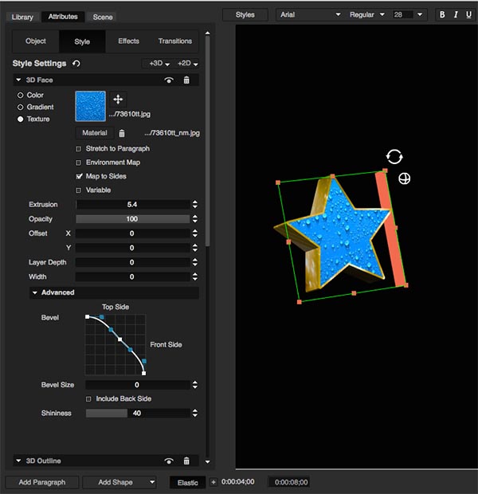Switch to the Effects tab
The width and height of the screenshot is (478, 494).
tap(128, 41)
